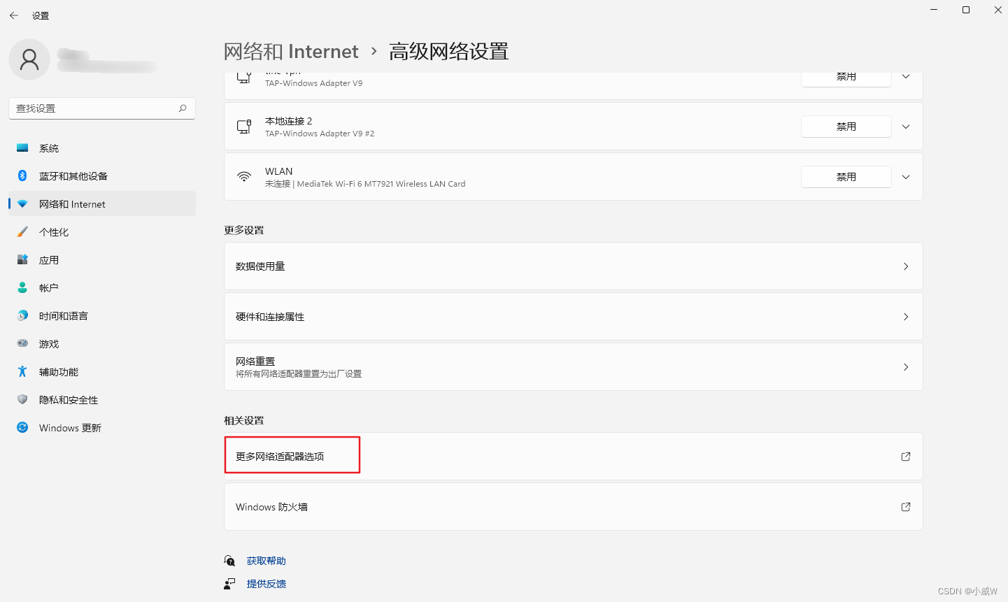Open 个性化 settings category
The height and width of the screenshot is (602, 1008).
click(102, 232)
